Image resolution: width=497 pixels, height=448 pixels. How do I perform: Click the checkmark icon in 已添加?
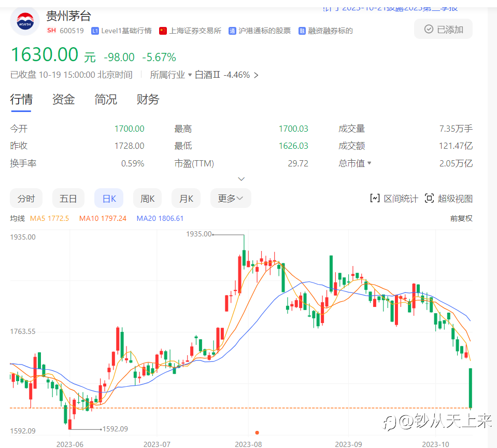[x=429, y=29]
